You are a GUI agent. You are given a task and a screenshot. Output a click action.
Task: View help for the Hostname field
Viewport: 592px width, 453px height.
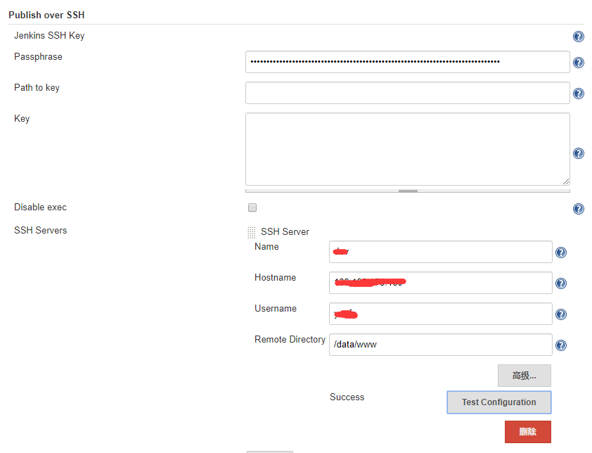pyautogui.click(x=561, y=283)
